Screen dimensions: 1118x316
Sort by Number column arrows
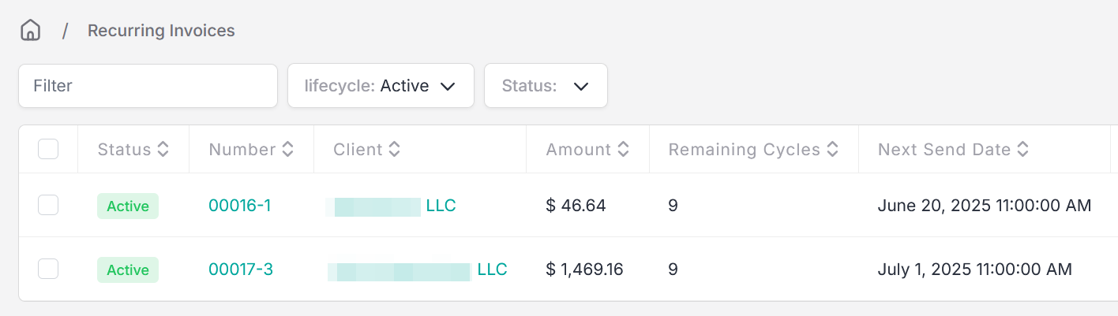(x=288, y=149)
